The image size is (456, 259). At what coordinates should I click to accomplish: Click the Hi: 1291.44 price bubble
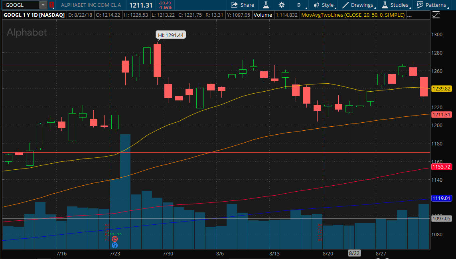point(171,35)
